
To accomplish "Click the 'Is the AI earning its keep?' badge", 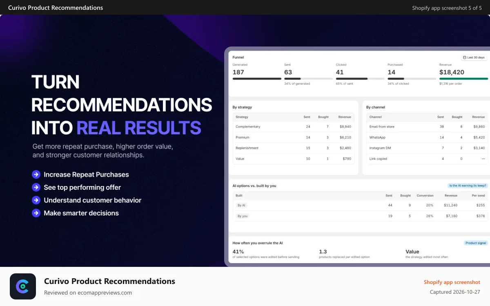I will pyautogui.click(x=468, y=186).
